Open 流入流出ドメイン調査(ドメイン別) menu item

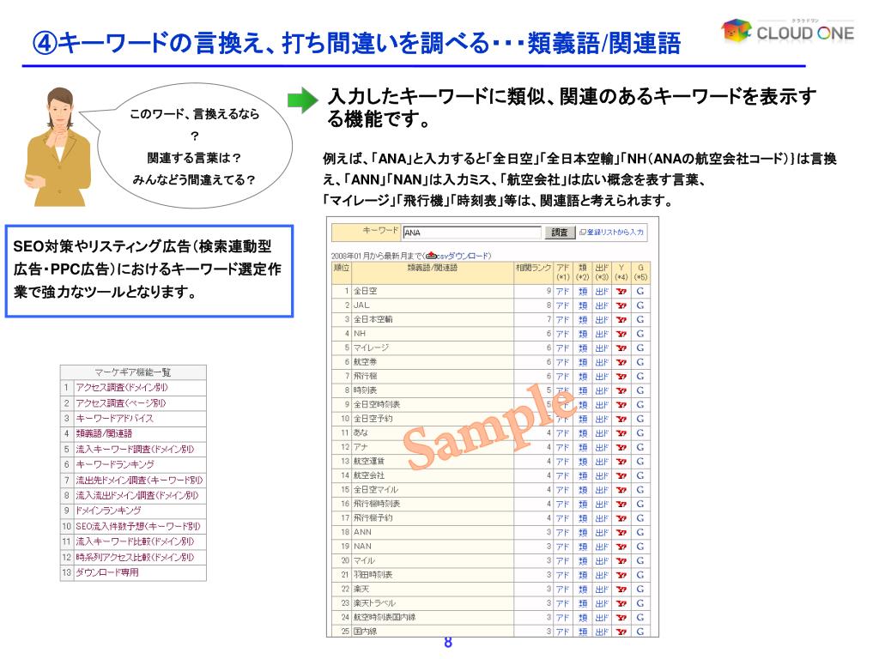click(137, 495)
